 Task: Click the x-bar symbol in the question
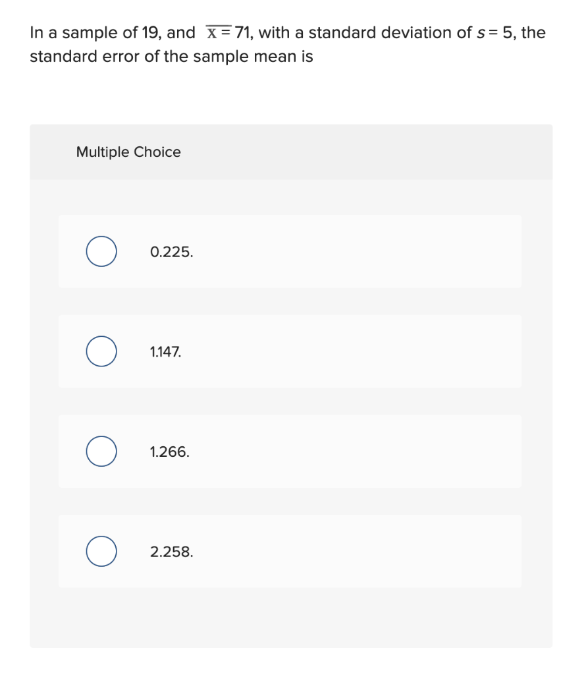coord(212,33)
